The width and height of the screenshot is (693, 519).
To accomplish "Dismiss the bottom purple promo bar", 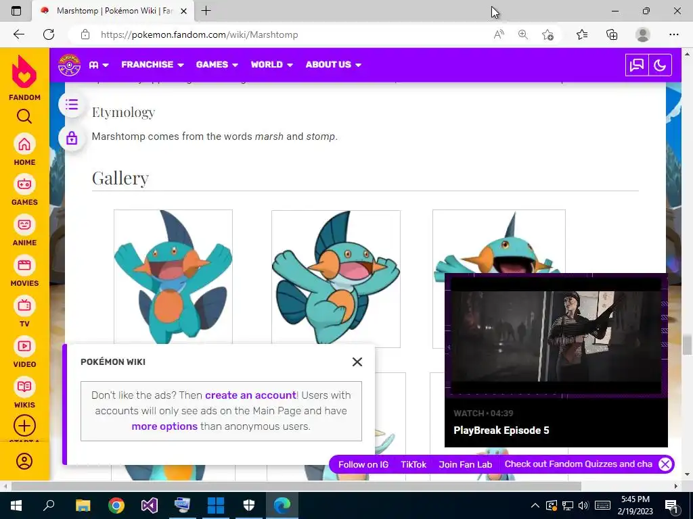I will point(665,464).
